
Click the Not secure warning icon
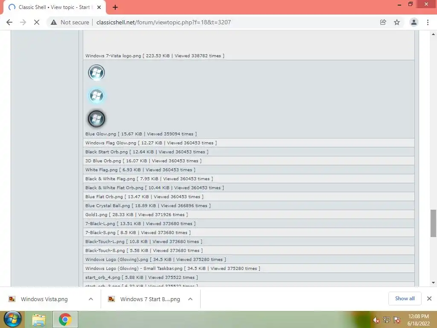tap(54, 22)
